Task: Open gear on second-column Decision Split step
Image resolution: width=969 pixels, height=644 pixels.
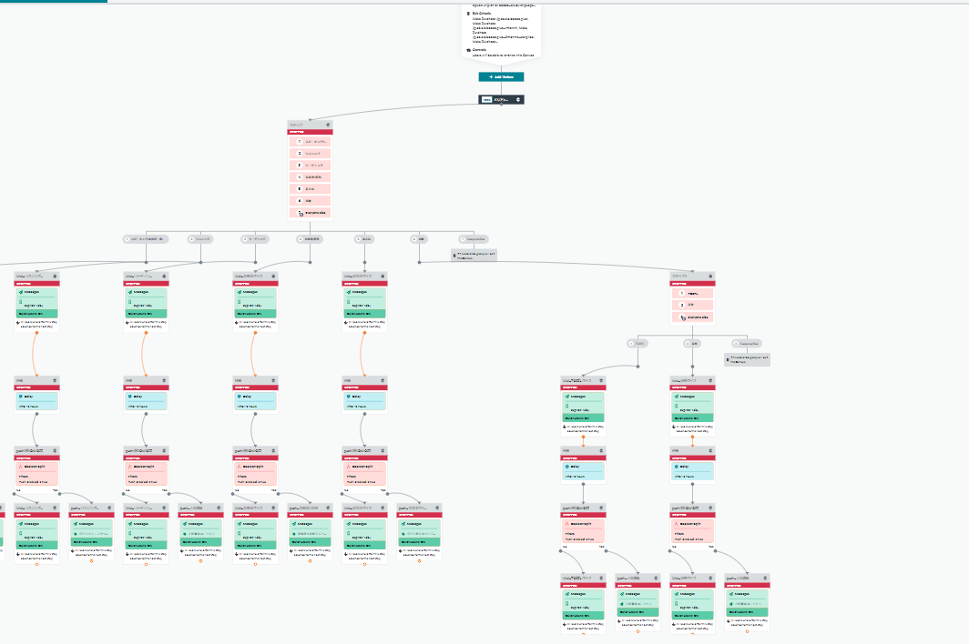Action: pyautogui.click(x=163, y=450)
